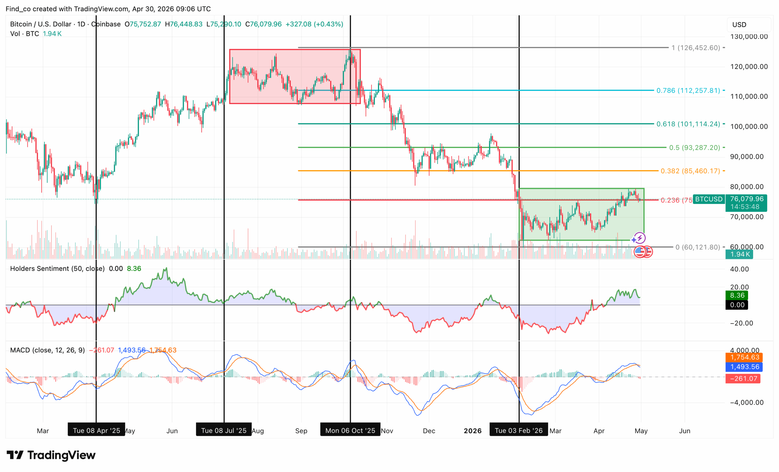Click the 40.00 sentiment scale label

point(739,269)
